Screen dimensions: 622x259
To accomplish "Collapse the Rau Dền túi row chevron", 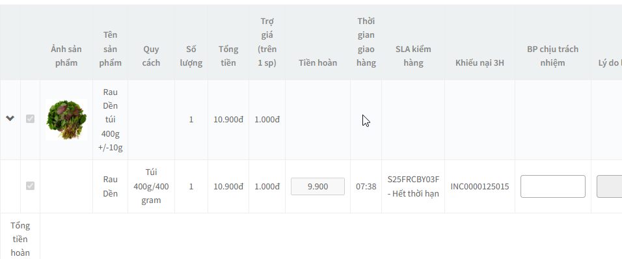I will 10,118.
